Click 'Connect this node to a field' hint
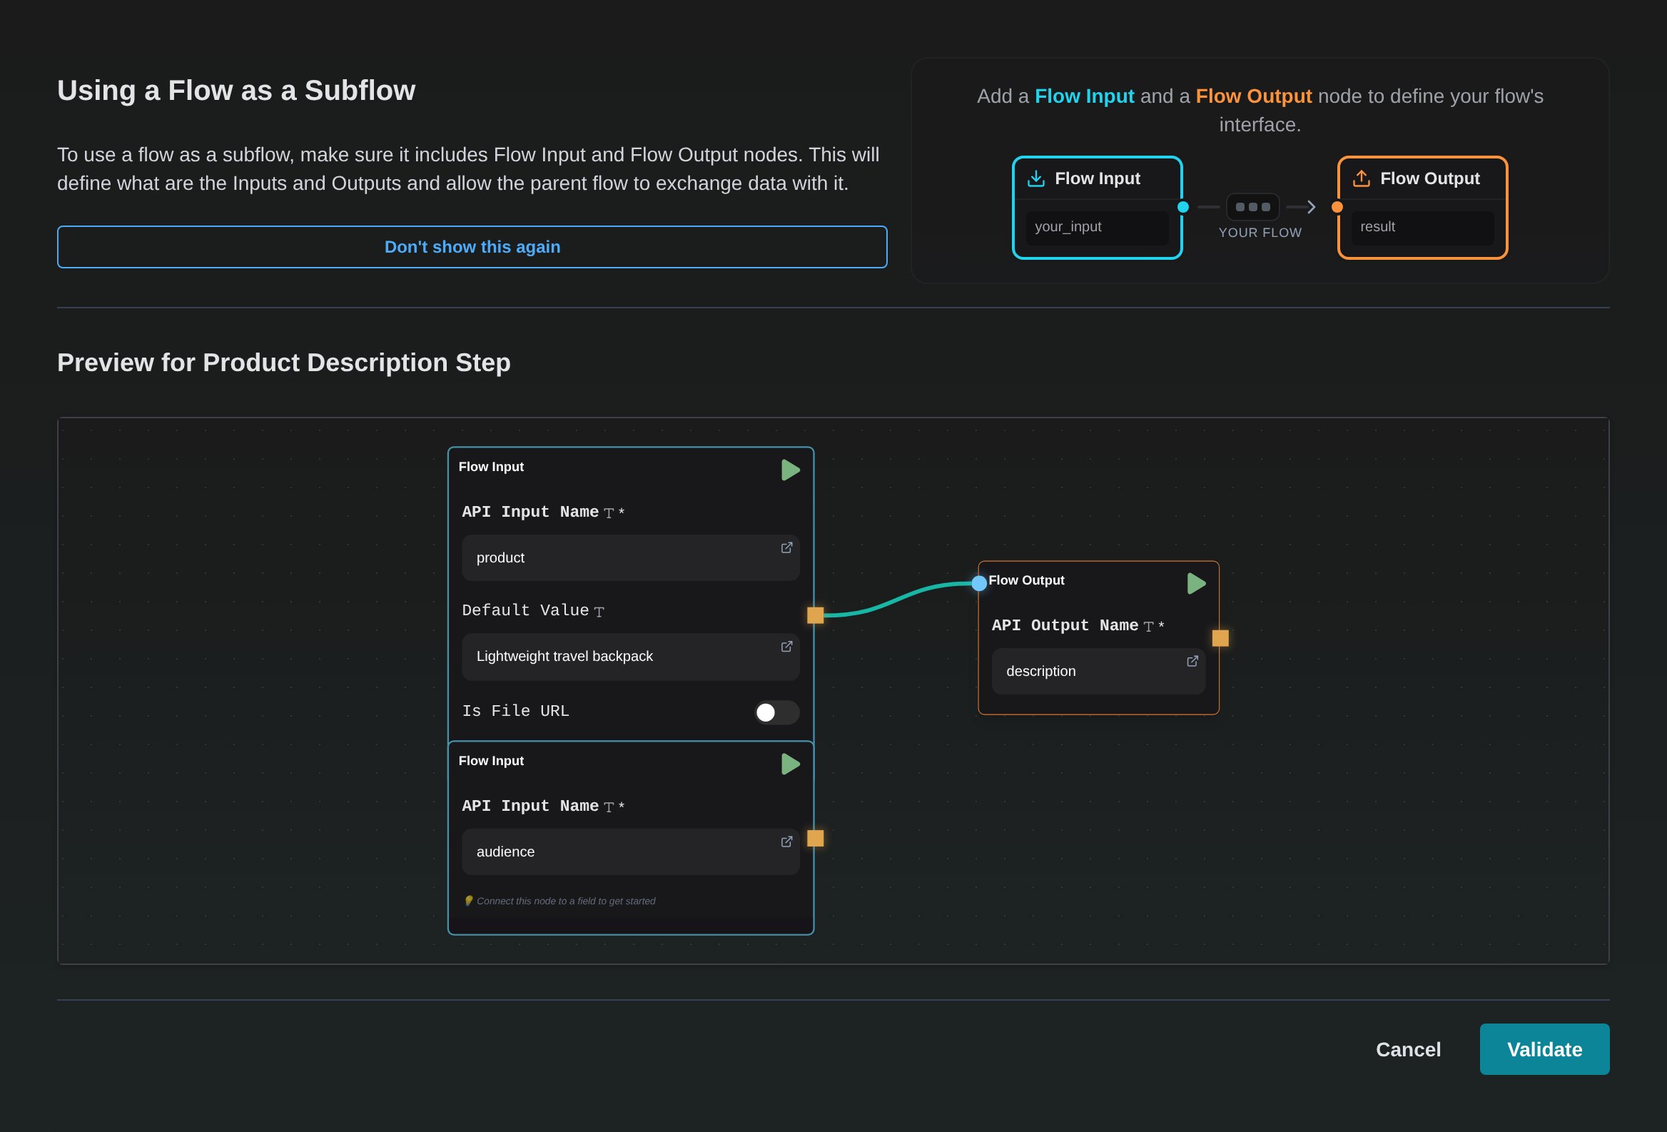The width and height of the screenshot is (1667, 1132). 559,901
